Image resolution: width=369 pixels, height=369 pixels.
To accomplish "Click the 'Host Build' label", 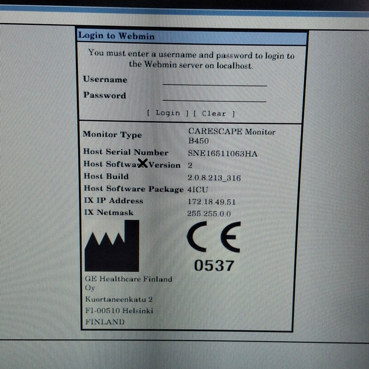I will point(106,176).
